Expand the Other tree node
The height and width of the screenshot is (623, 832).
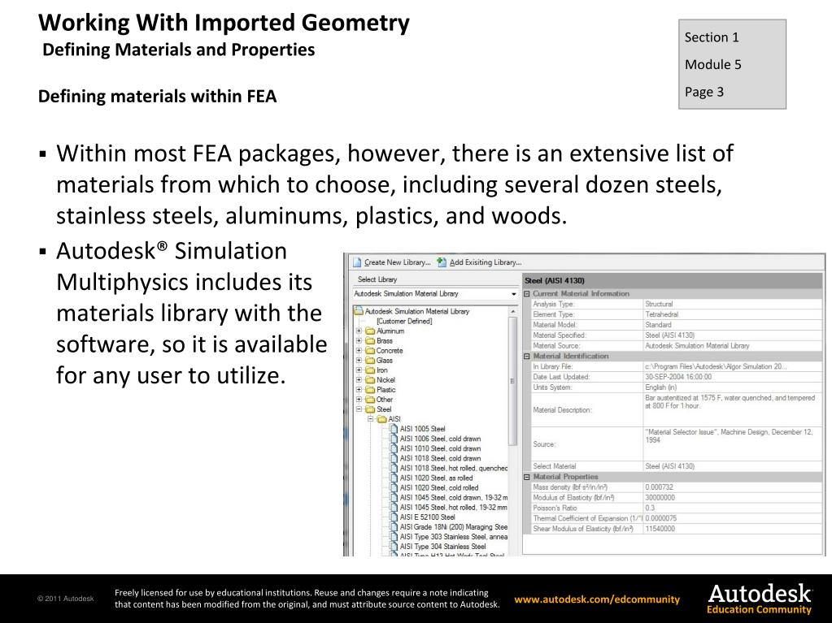click(x=359, y=400)
